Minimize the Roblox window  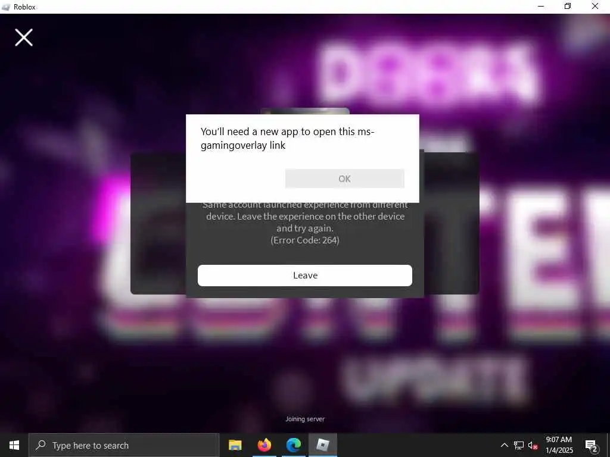coord(541,7)
